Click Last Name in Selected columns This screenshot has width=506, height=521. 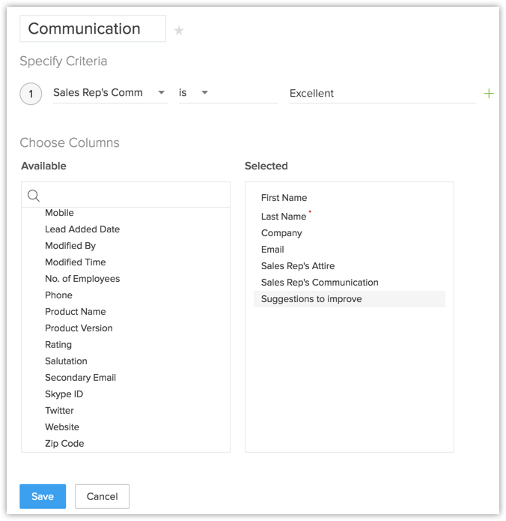(x=284, y=217)
